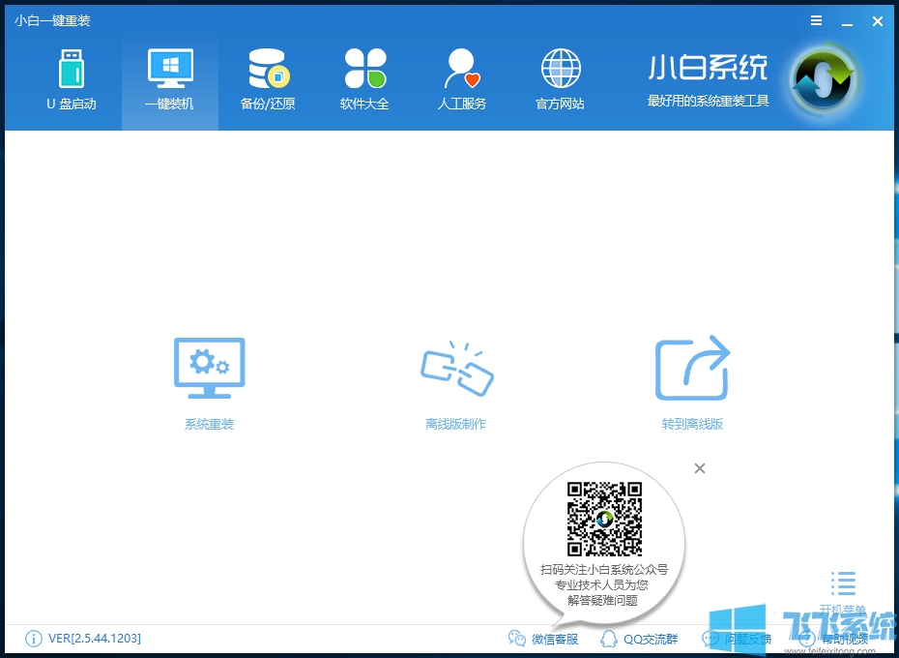The image size is (899, 658).
Task: Watch the 帮助视频 help videos
Action: (834, 639)
